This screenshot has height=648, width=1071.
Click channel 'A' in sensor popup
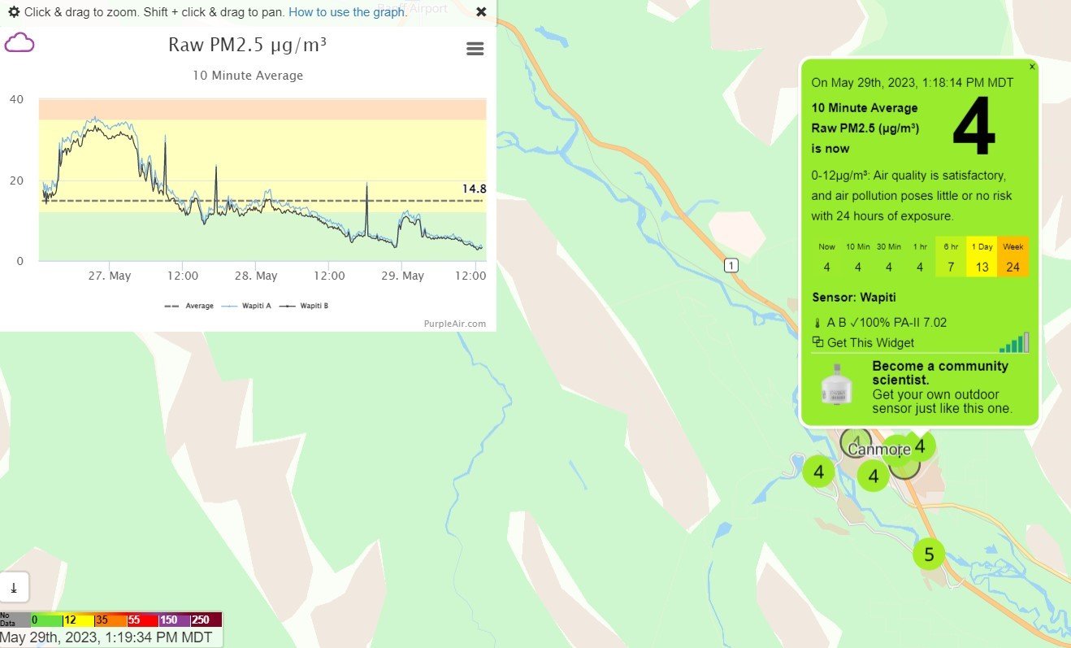(831, 323)
